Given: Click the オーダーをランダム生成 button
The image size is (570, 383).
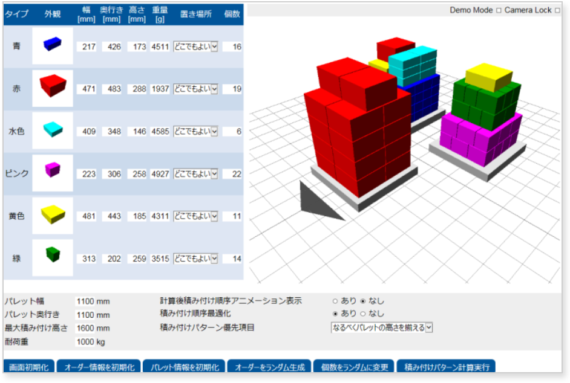Looking at the screenshot, I should coord(269,367).
